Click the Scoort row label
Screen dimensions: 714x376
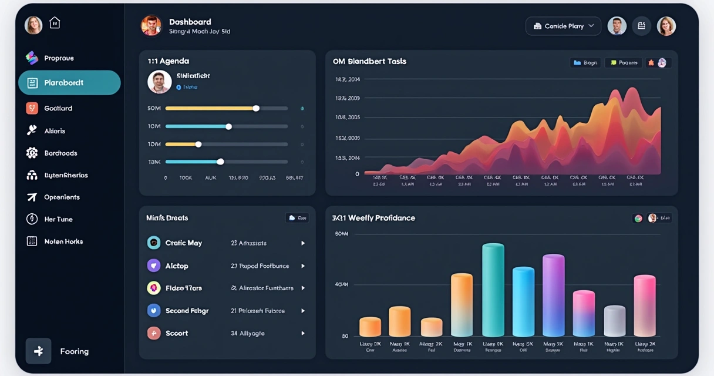177,333
